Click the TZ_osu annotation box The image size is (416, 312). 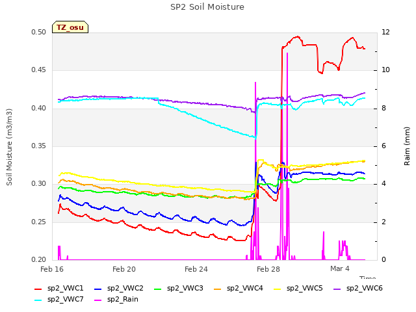[70, 27]
